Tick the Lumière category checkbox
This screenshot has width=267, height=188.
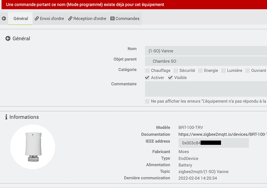[x=223, y=71]
